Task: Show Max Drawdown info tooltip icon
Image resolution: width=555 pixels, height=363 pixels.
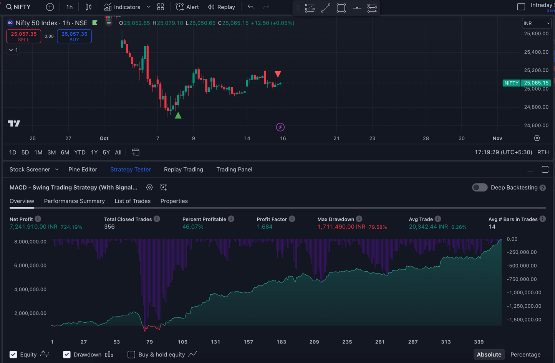Action: point(359,219)
